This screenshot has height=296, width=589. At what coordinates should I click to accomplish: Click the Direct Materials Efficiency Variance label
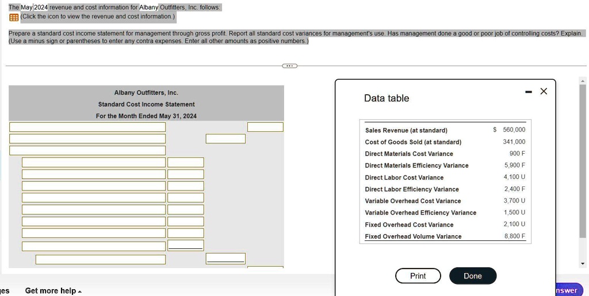click(416, 166)
